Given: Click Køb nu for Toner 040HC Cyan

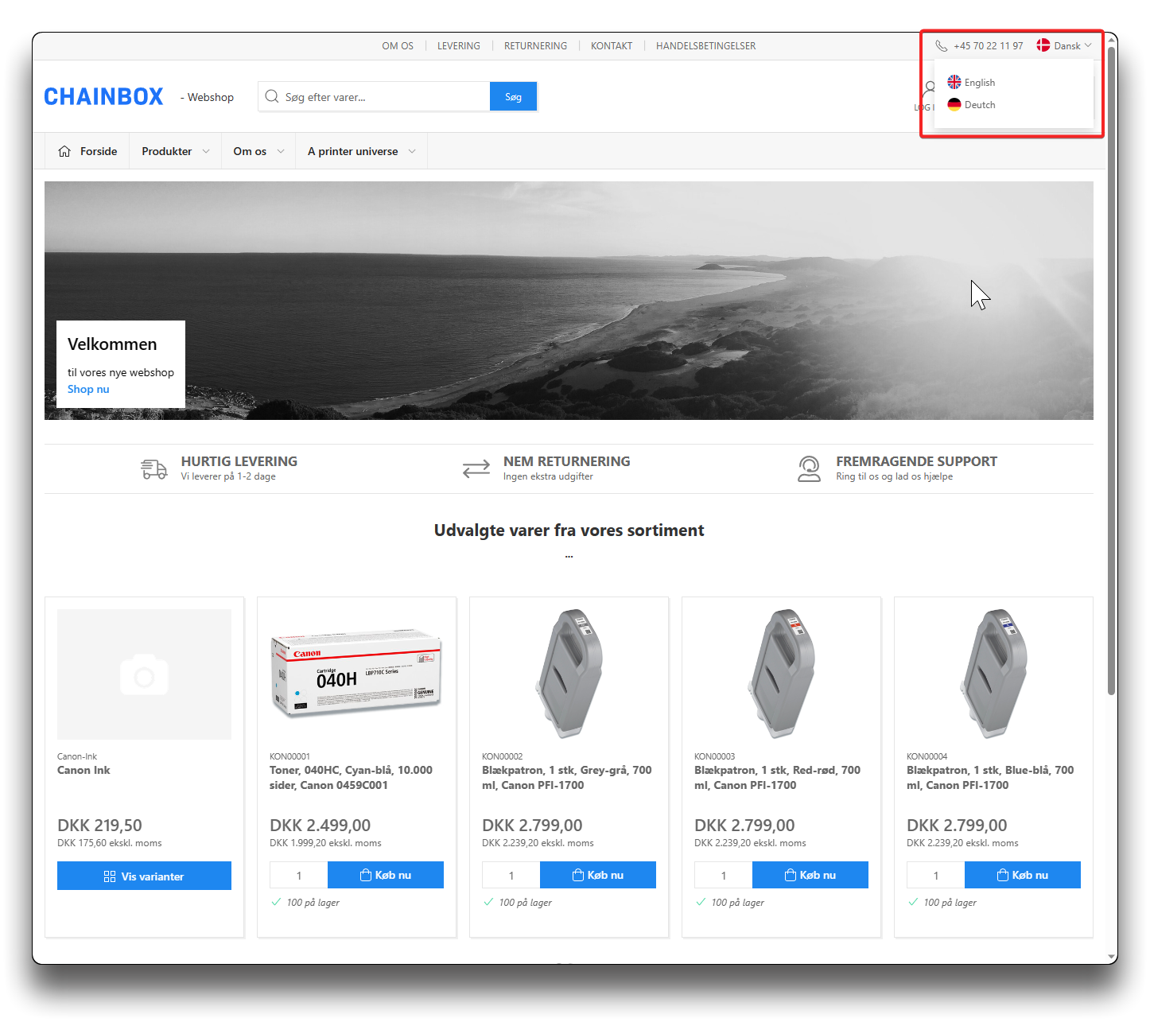Looking at the screenshot, I should pyautogui.click(x=386, y=875).
